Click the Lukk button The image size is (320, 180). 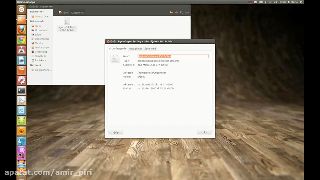(x=204, y=132)
